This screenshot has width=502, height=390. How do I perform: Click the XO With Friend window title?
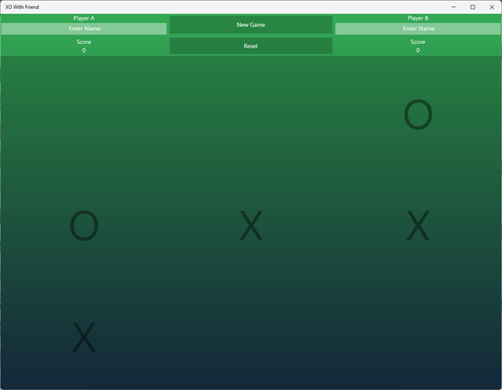(x=22, y=7)
